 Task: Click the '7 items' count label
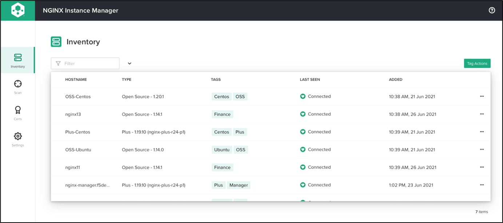pos(482,212)
